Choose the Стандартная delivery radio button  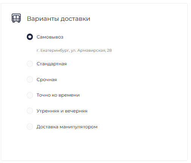[30, 64]
